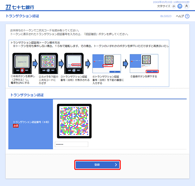Click the トランザクション認証用トークン操作方法 heading
The height and width of the screenshot is (186, 195).
pyautogui.click(x=35, y=43)
